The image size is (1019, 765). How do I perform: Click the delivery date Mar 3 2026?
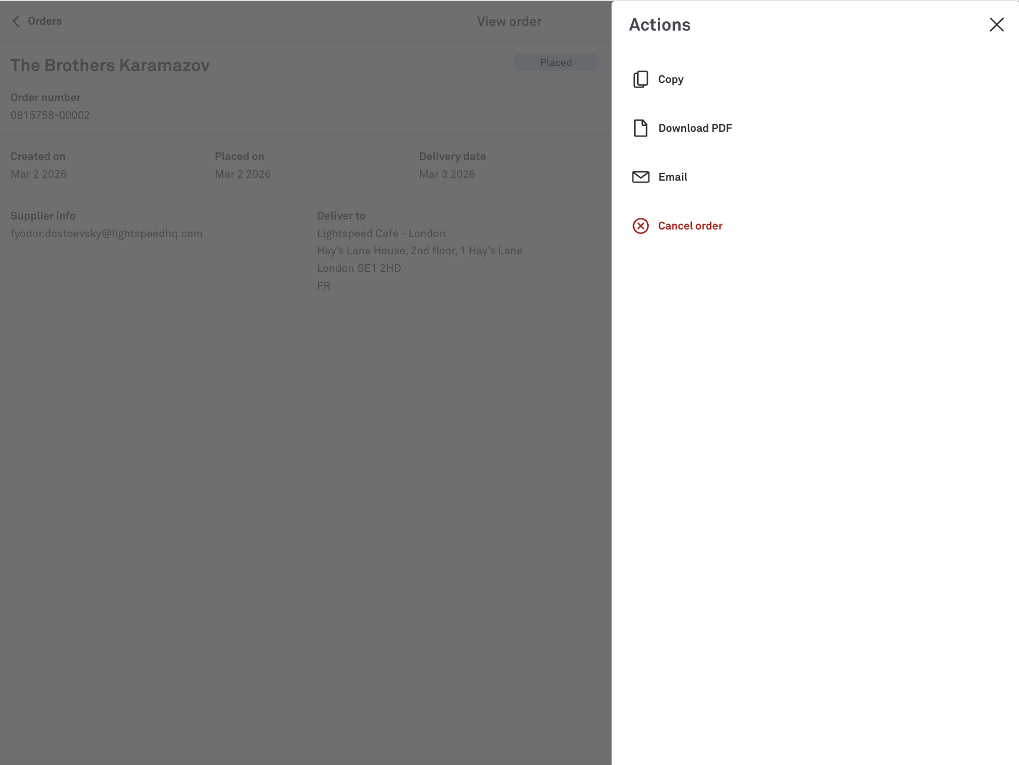click(x=447, y=174)
